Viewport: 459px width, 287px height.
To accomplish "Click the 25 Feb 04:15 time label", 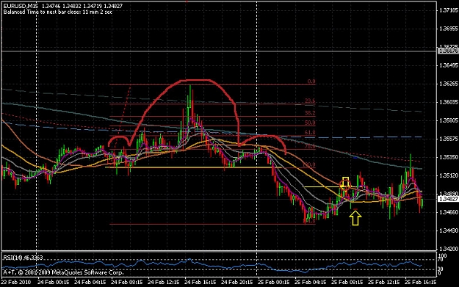I will [x=311, y=282].
